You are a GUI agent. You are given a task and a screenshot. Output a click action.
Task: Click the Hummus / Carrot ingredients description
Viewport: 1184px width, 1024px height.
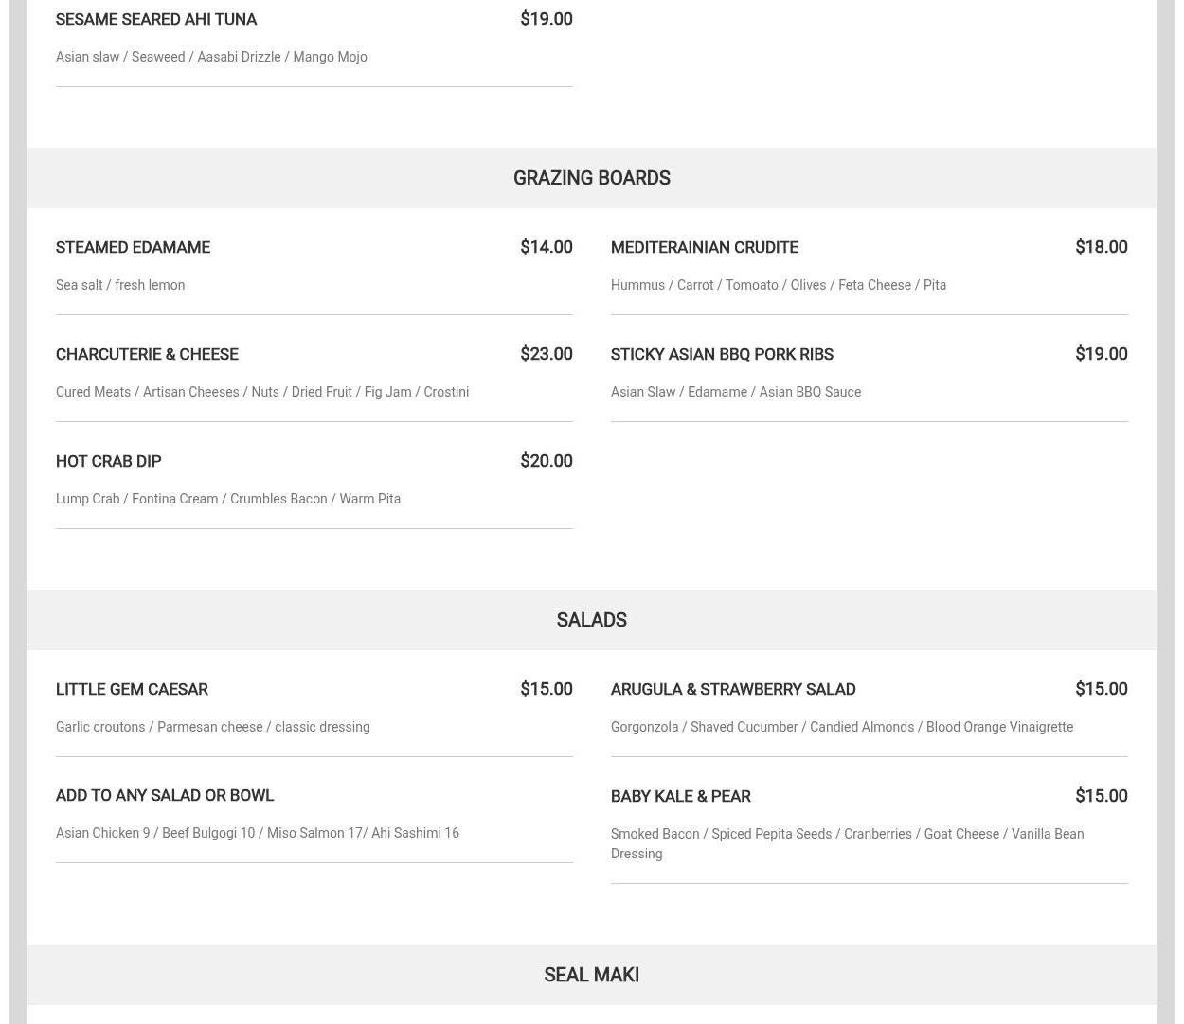(x=779, y=285)
